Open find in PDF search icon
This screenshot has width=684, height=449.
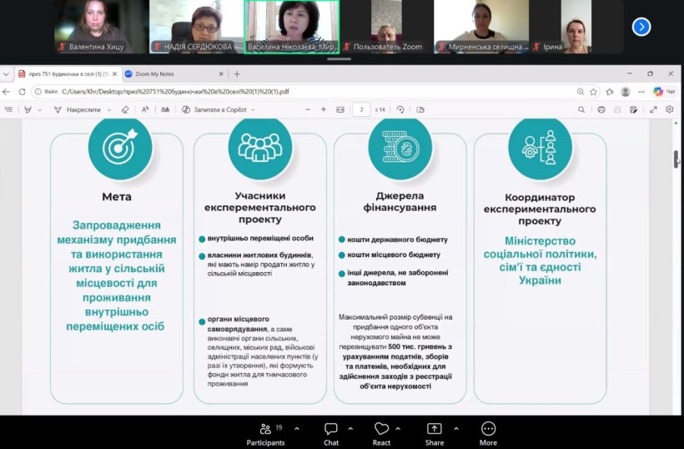pos(581,110)
